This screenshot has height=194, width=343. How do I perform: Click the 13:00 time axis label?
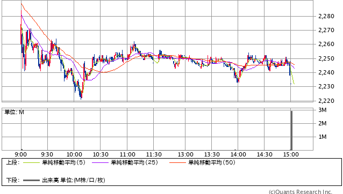[185, 154]
